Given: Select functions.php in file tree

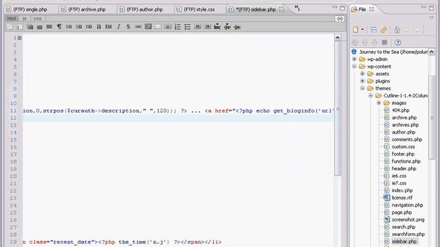Looking at the screenshot, I should click(406, 161).
